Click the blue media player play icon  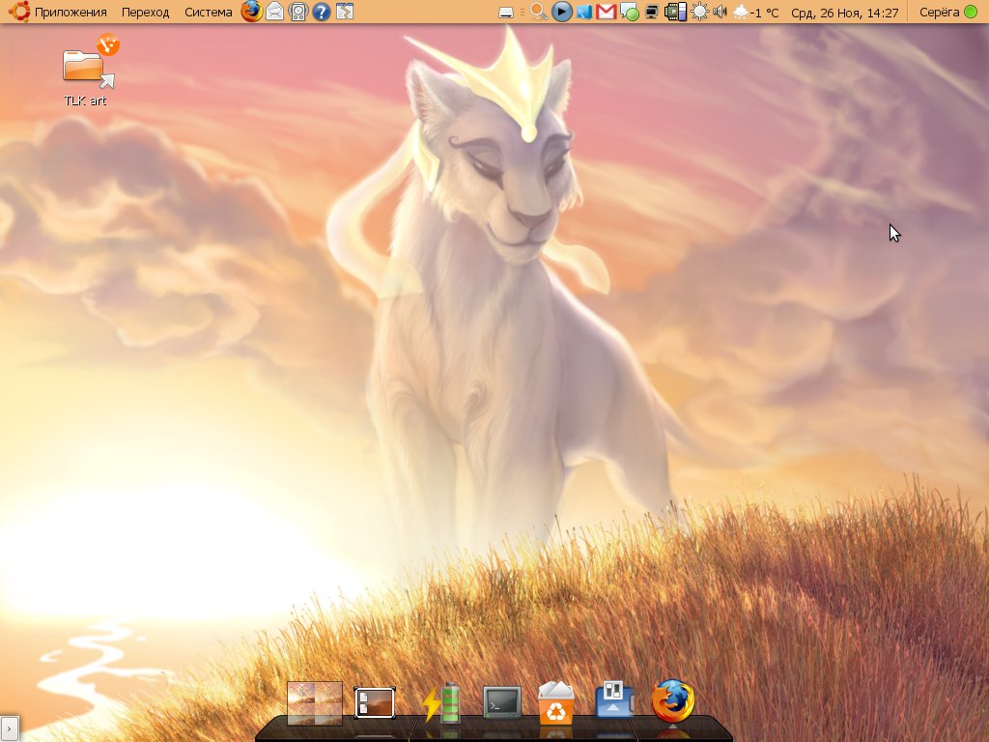(562, 12)
